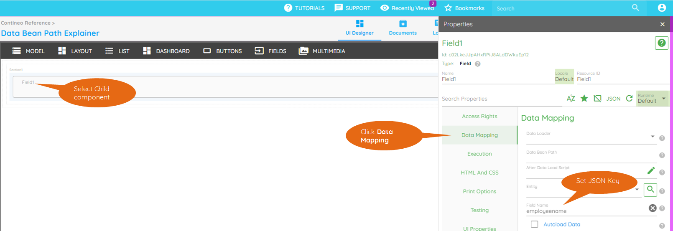Expand the Data Loader dropdown
The width and height of the screenshot is (673, 231).
click(x=652, y=137)
